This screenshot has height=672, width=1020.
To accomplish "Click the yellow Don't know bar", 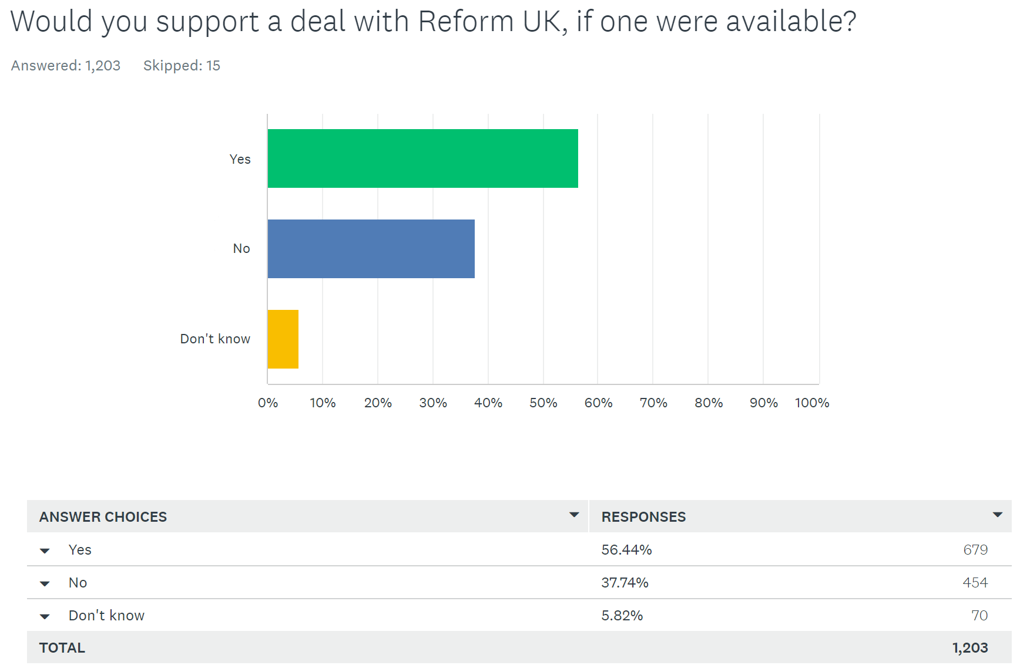I will (283, 339).
